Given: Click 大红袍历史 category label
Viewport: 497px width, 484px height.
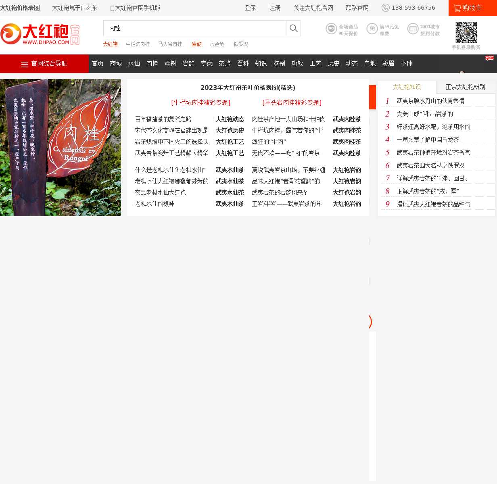Looking at the screenshot, I should pos(230,131).
